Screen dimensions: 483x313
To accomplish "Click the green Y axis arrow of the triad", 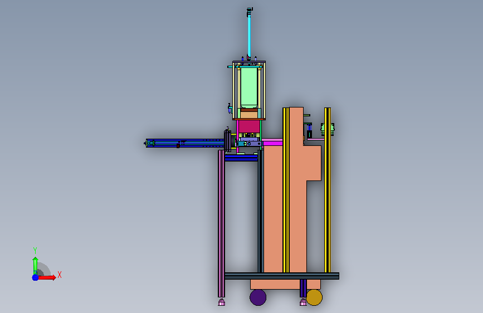I will 35,266.
